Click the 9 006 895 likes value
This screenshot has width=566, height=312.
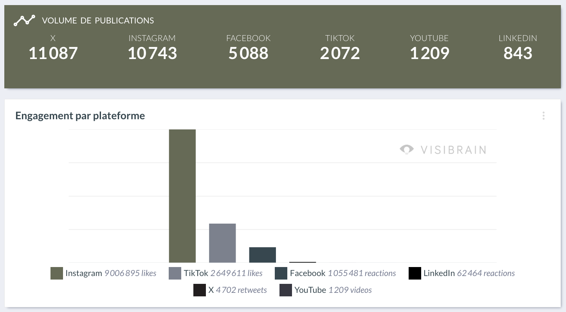(130, 273)
